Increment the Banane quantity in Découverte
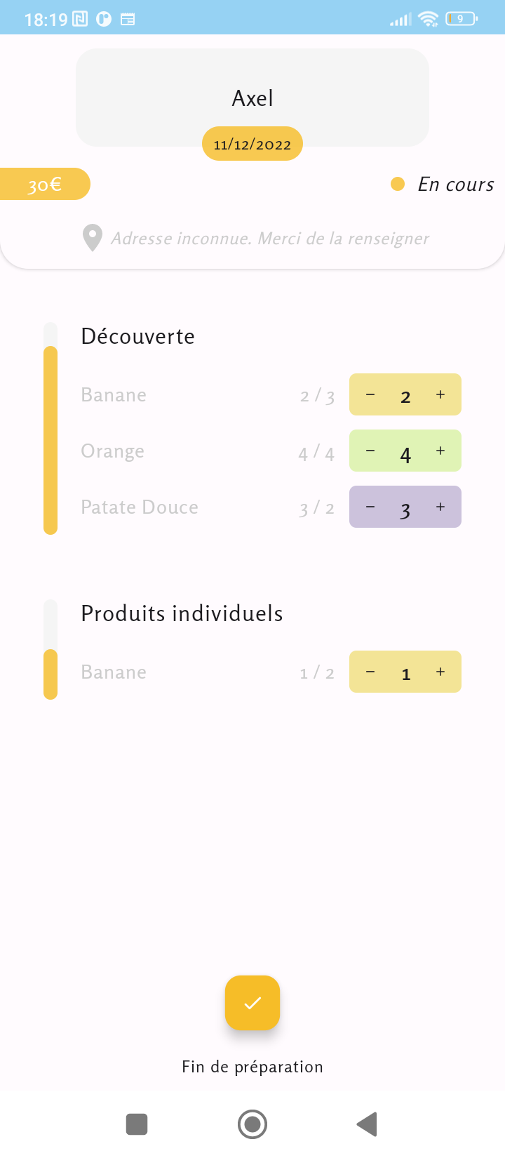Screen dimensions: 505x1158 coord(440,394)
